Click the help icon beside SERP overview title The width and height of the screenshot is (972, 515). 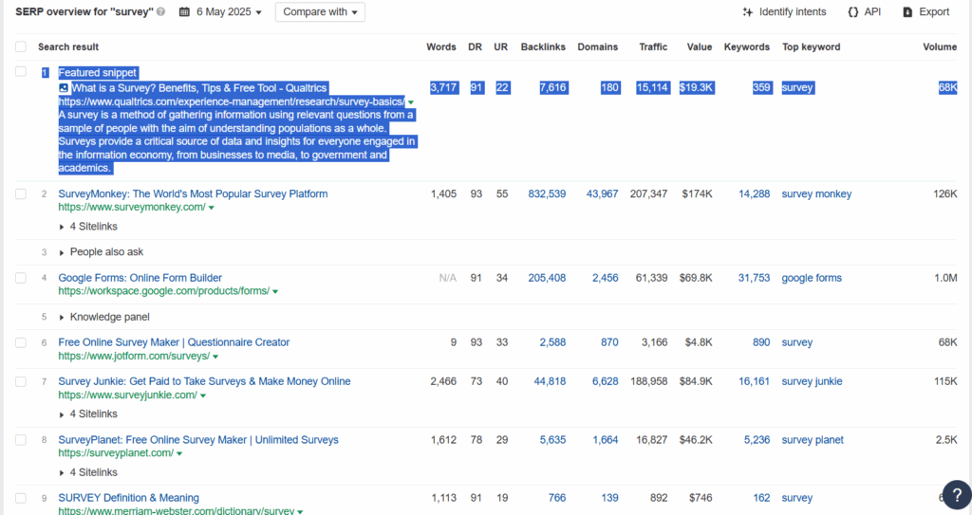pyautogui.click(x=161, y=11)
